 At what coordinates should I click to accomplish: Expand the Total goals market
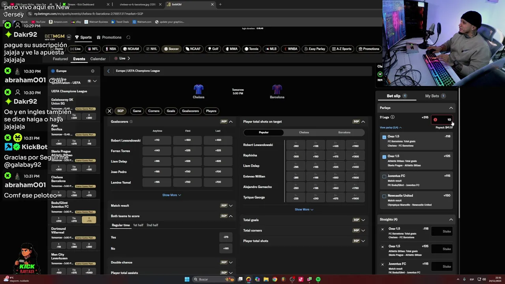(363, 220)
